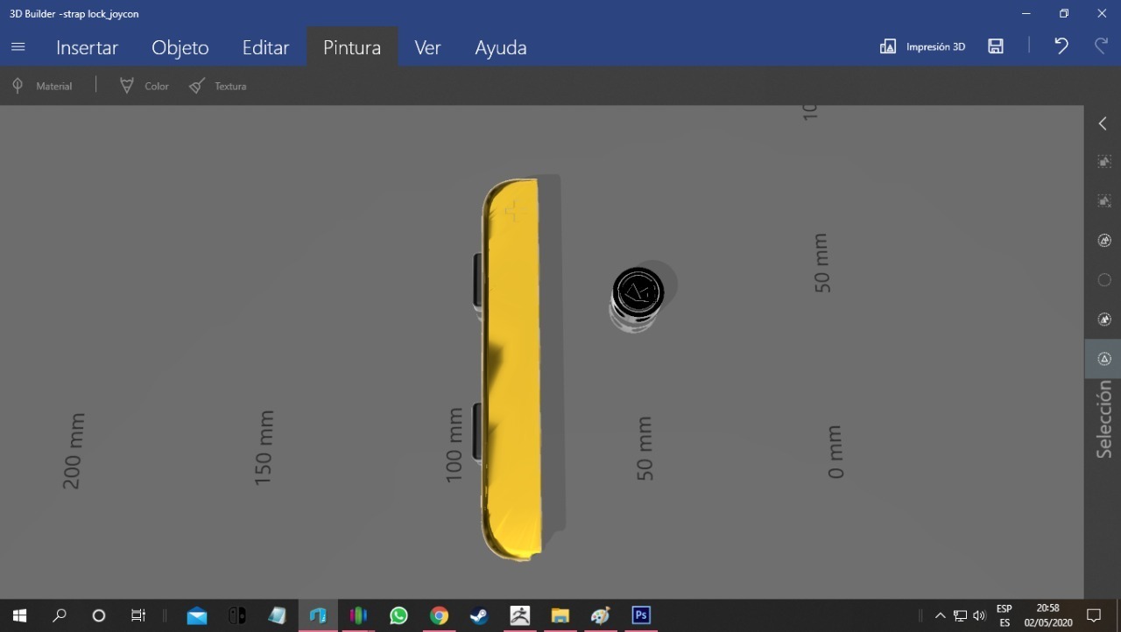Open the hamburger navigation menu
The image size is (1121, 632).
[x=18, y=46]
